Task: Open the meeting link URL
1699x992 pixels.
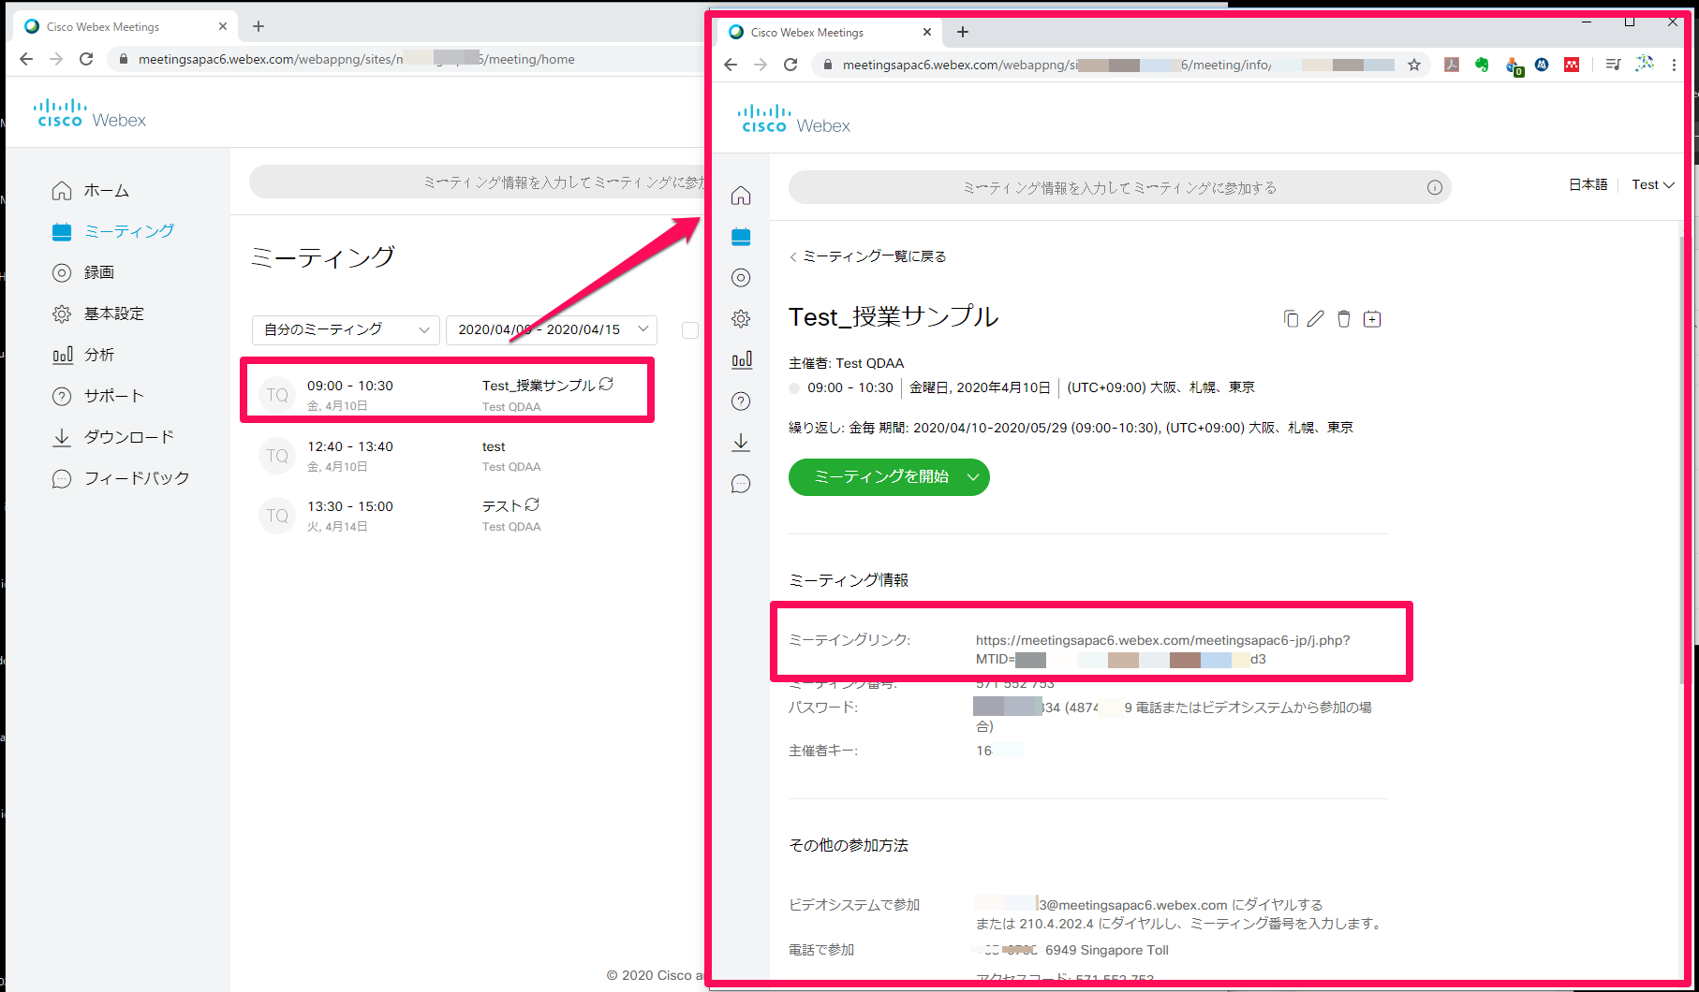Action: [1162, 649]
